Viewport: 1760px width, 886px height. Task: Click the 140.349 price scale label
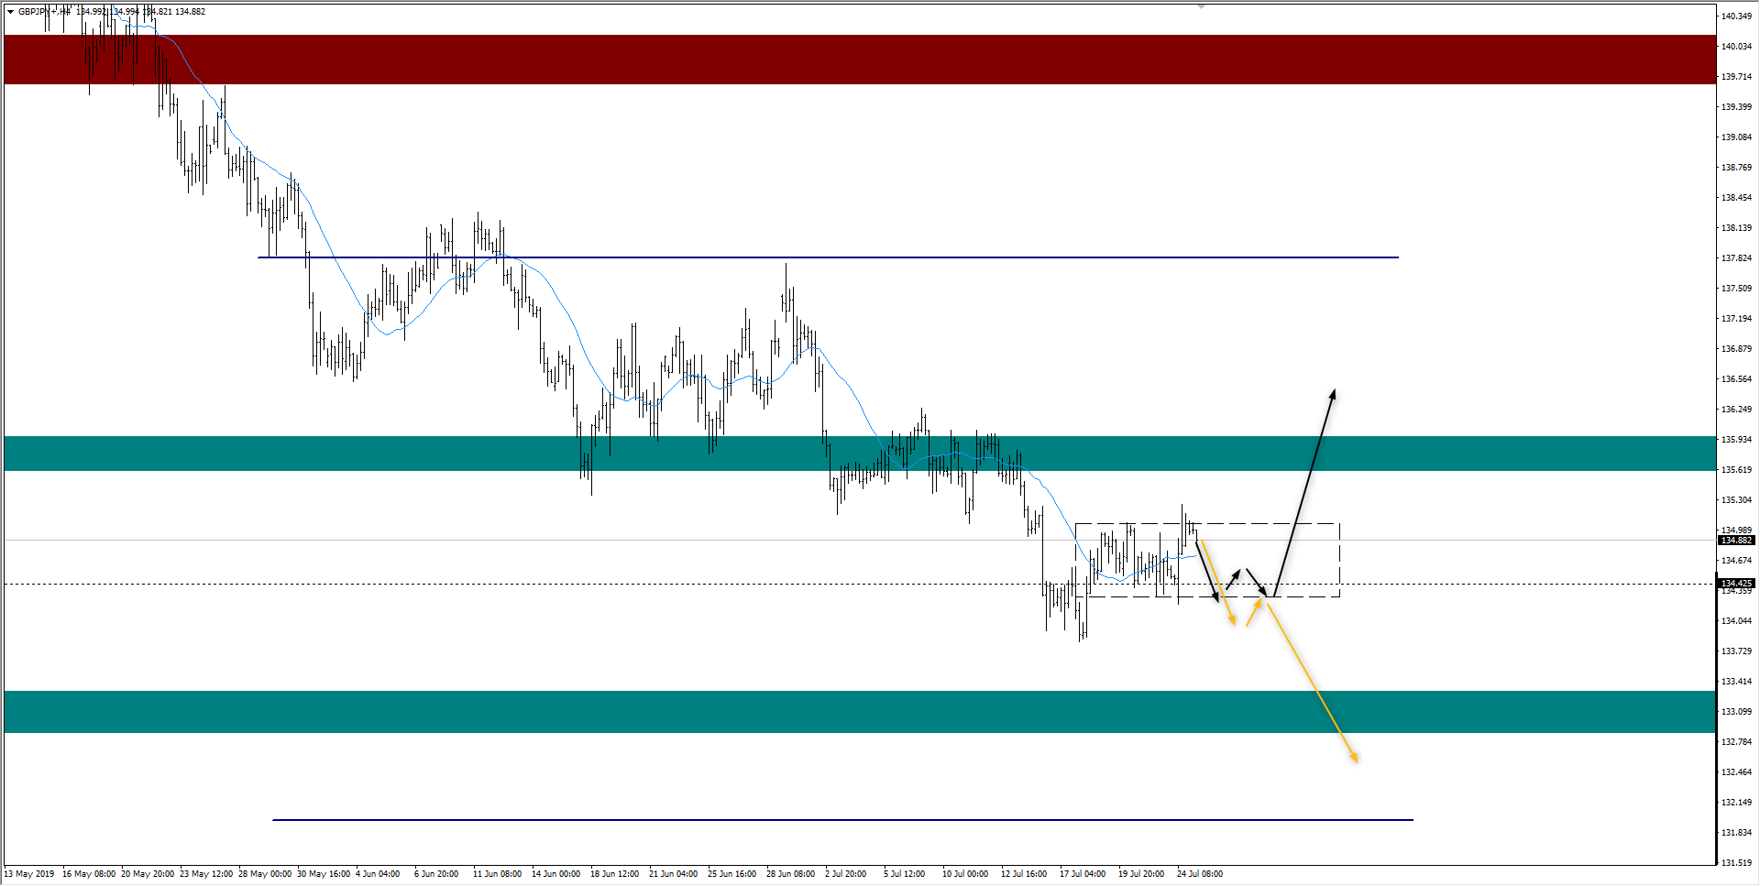click(1736, 16)
